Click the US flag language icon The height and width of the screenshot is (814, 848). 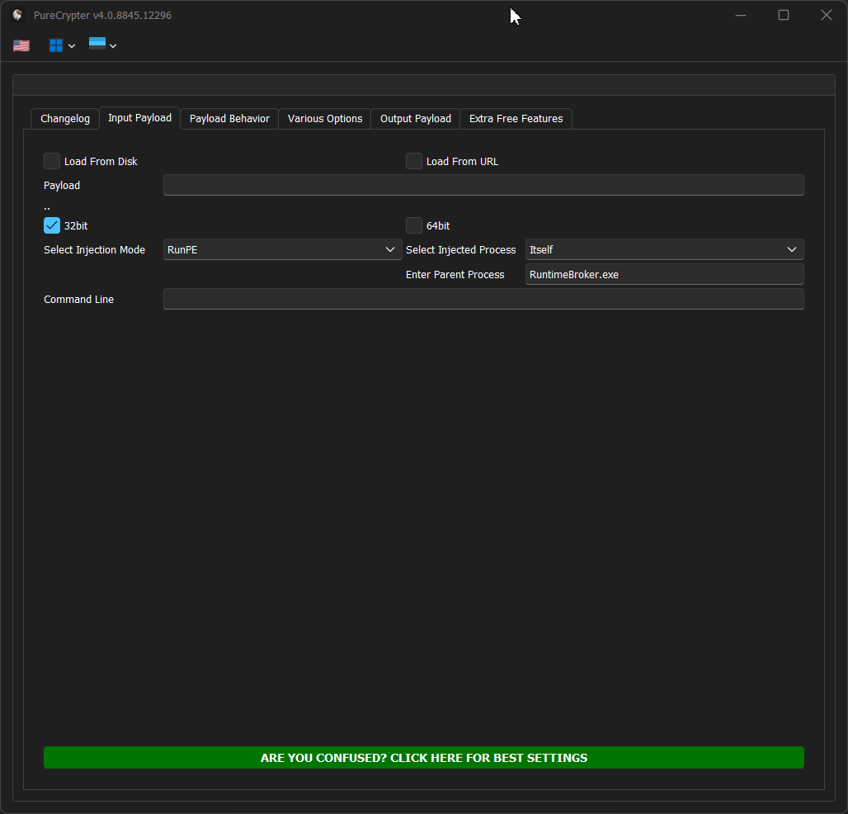(x=21, y=45)
